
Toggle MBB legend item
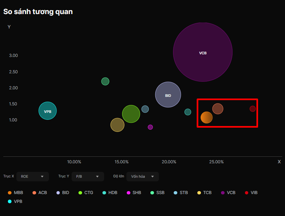click(x=15, y=193)
